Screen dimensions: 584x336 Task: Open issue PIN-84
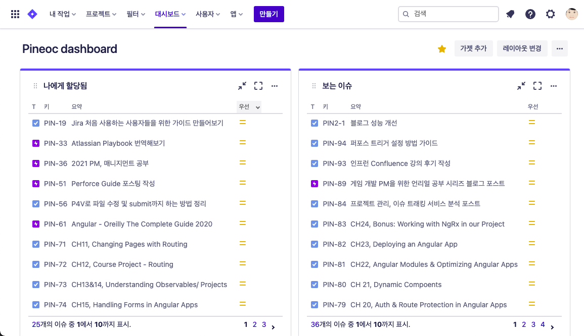[334, 204]
